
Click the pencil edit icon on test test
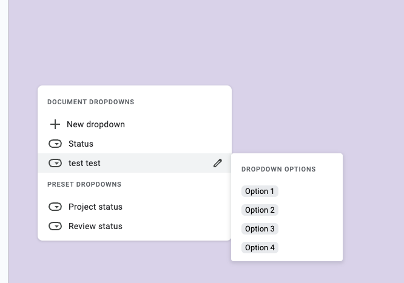218,163
